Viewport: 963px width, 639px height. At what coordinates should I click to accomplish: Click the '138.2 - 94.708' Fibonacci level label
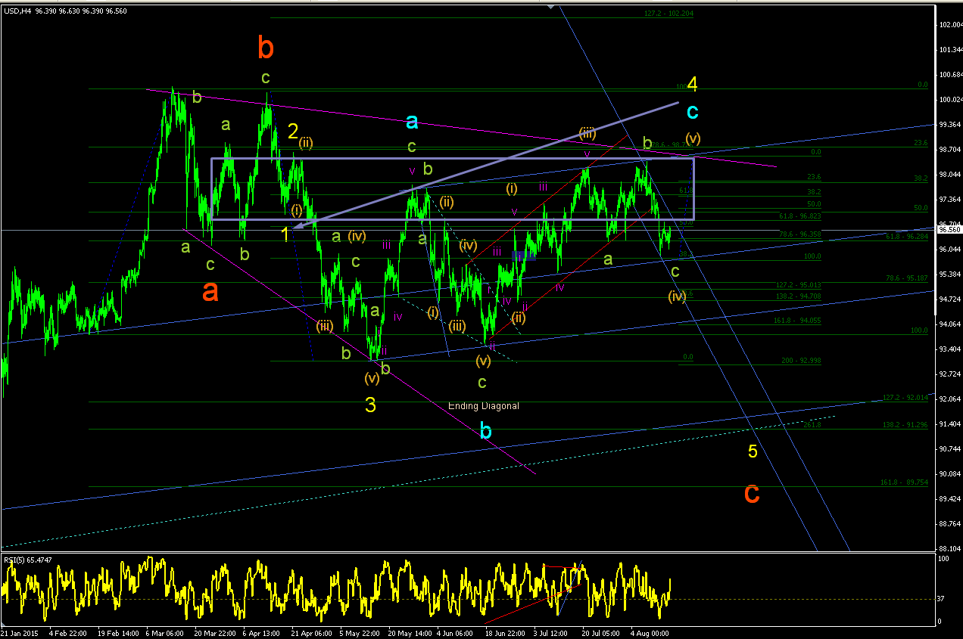[x=799, y=297]
